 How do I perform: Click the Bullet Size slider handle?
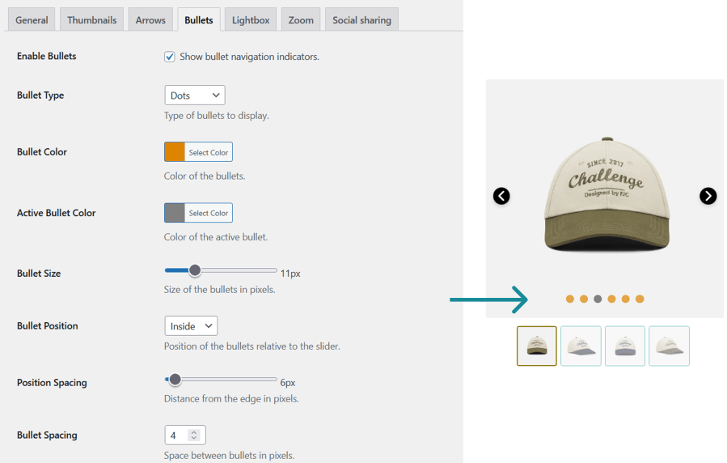click(195, 270)
